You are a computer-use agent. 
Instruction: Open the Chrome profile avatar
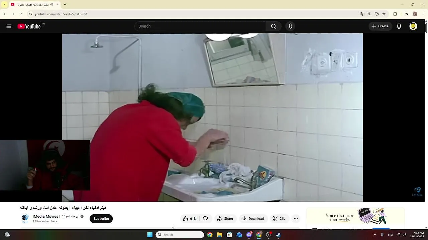tap(415, 14)
